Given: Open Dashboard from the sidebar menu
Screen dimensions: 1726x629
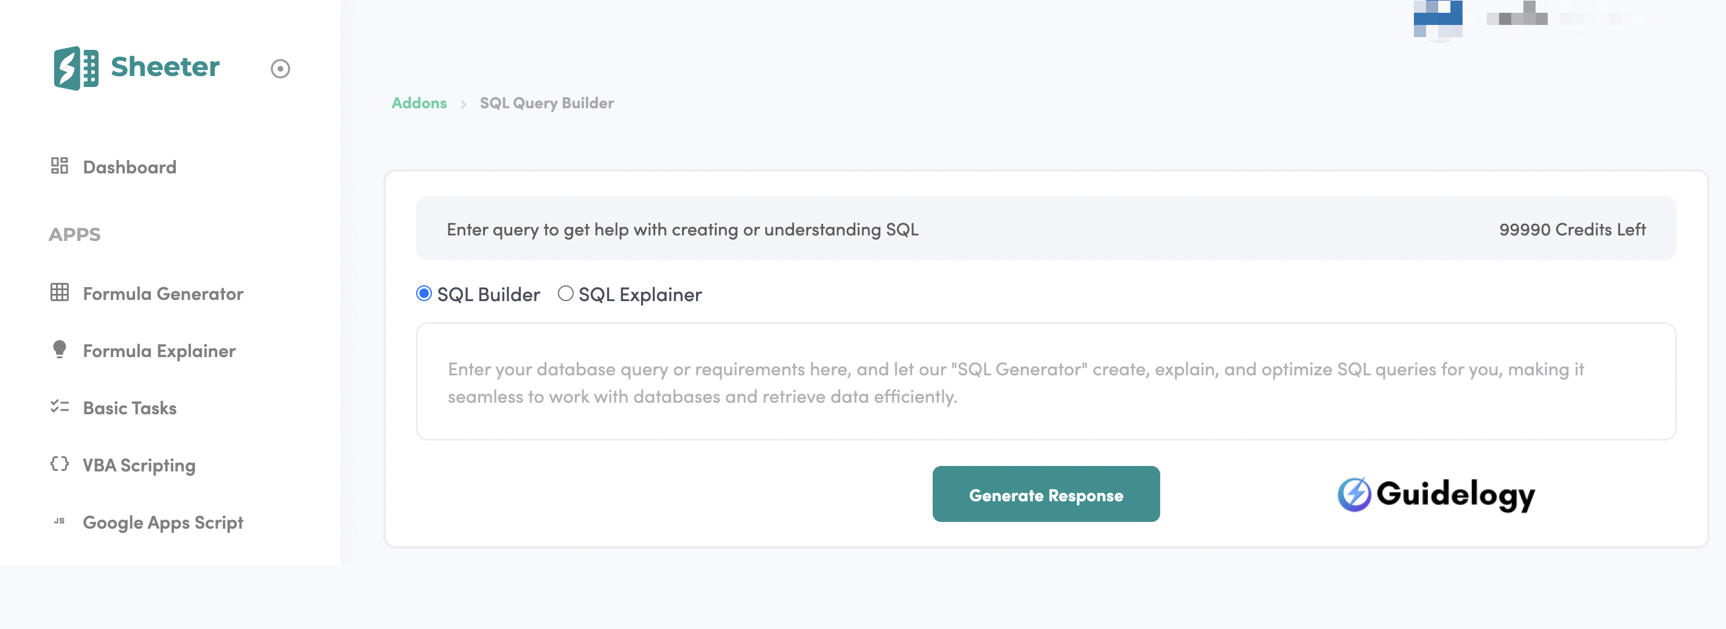Looking at the screenshot, I should click(130, 167).
